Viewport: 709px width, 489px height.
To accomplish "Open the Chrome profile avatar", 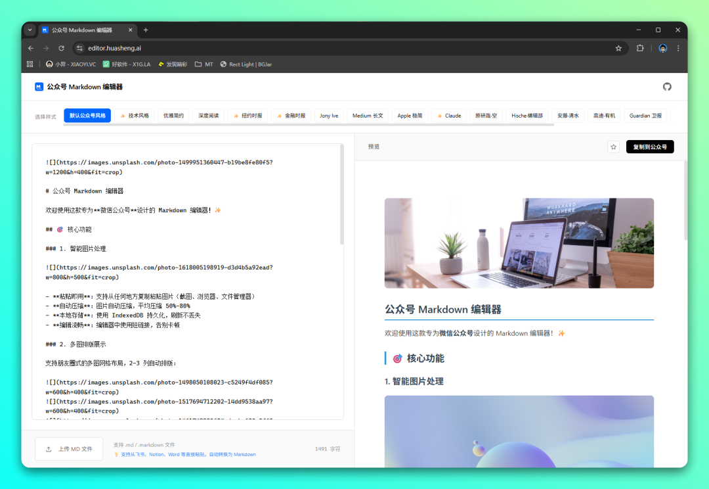I will pos(662,48).
